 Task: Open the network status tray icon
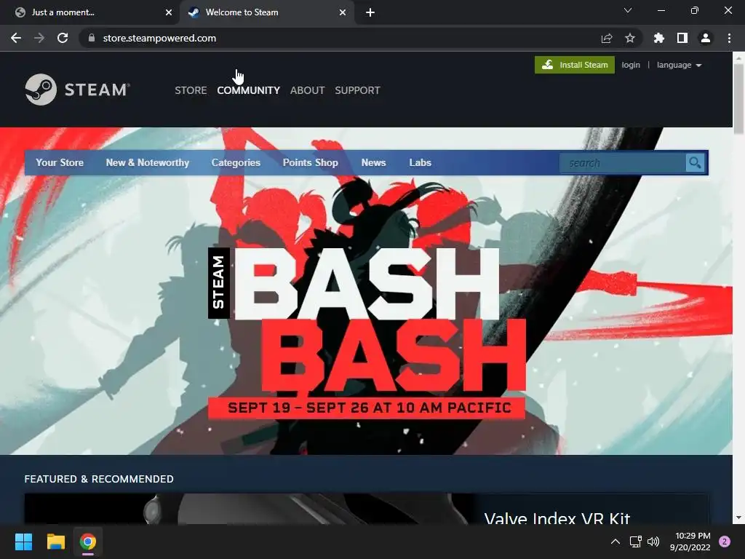[x=635, y=542]
